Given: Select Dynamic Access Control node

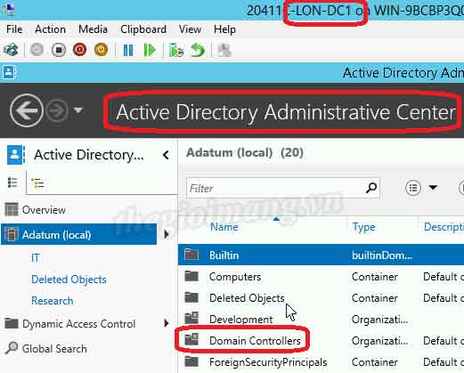Looking at the screenshot, I should click(78, 324).
